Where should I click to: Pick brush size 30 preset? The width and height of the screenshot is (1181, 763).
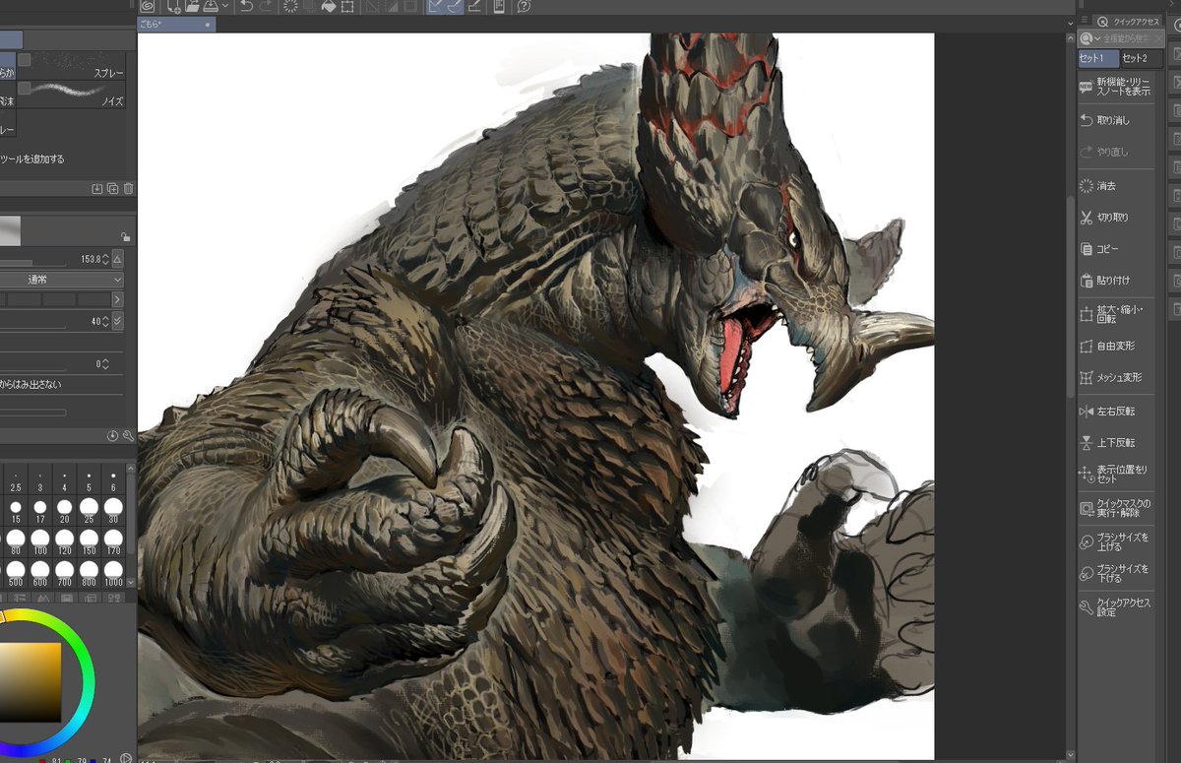114,512
